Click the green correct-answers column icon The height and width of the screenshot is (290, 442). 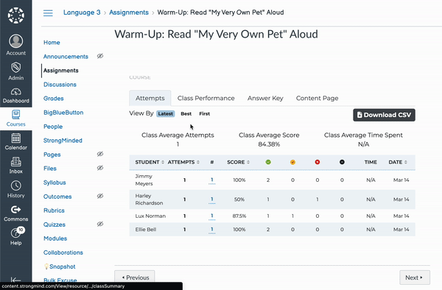click(268, 162)
